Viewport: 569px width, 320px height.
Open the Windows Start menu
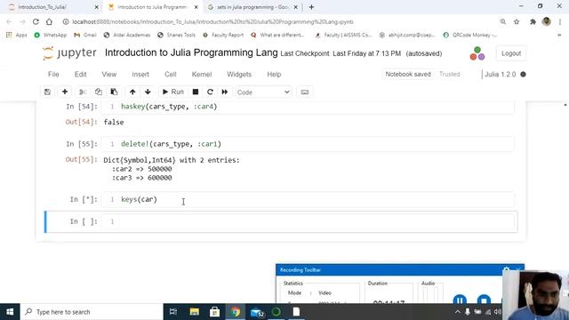[x=10, y=312]
